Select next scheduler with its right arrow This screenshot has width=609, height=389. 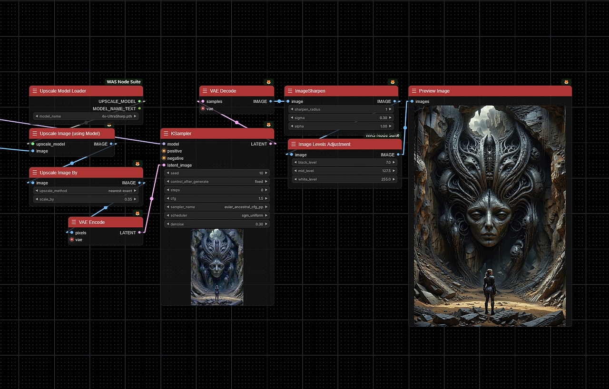(266, 216)
